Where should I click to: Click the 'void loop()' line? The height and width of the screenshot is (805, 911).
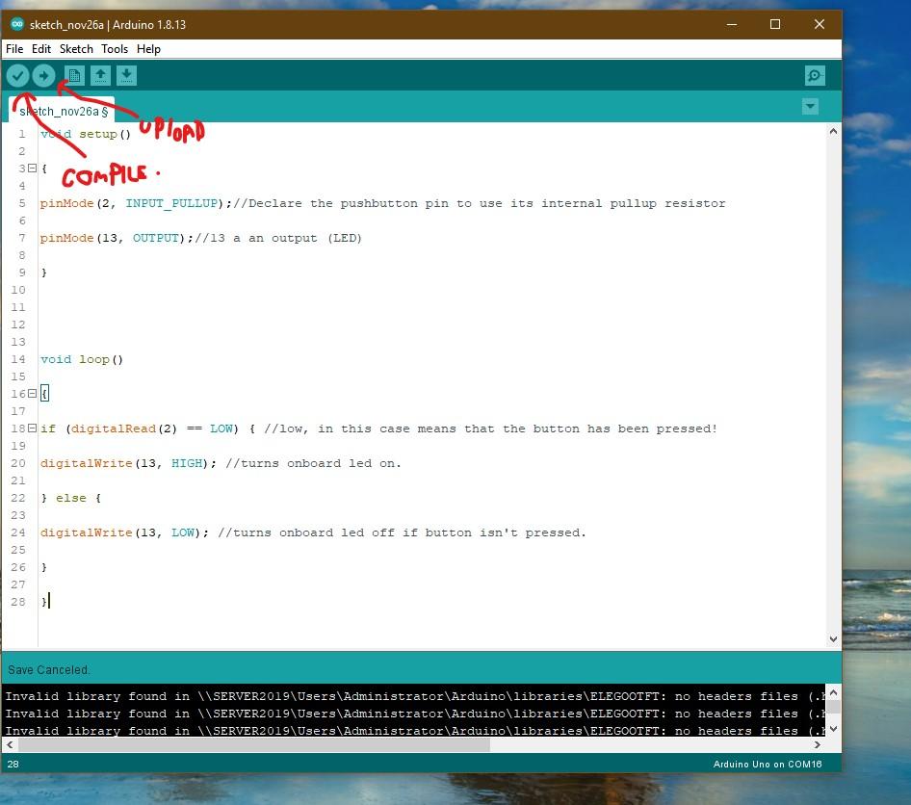coord(82,359)
